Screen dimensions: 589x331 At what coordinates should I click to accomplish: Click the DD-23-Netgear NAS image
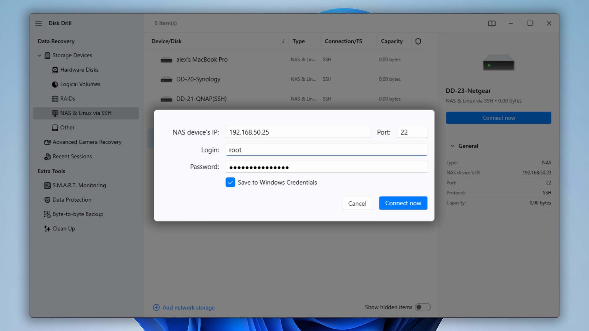pyautogui.click(x=498, y=62)
